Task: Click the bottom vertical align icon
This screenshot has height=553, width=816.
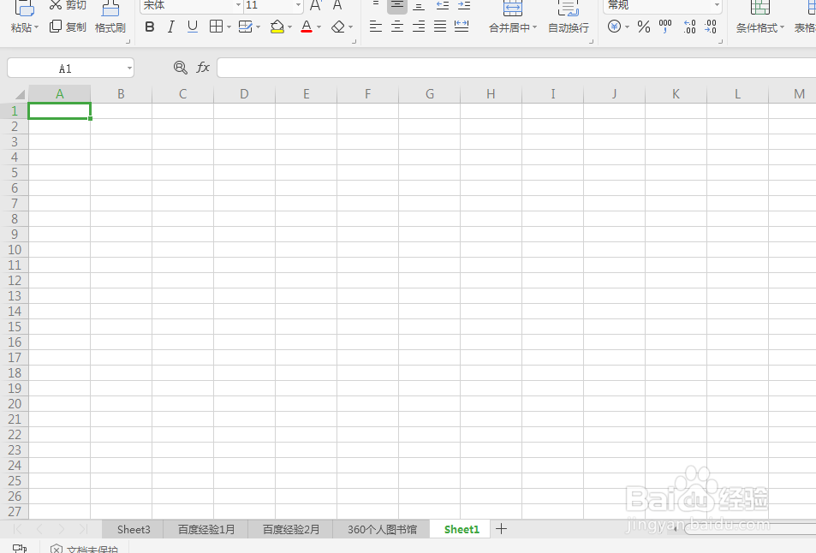Action: pos(419,6)
